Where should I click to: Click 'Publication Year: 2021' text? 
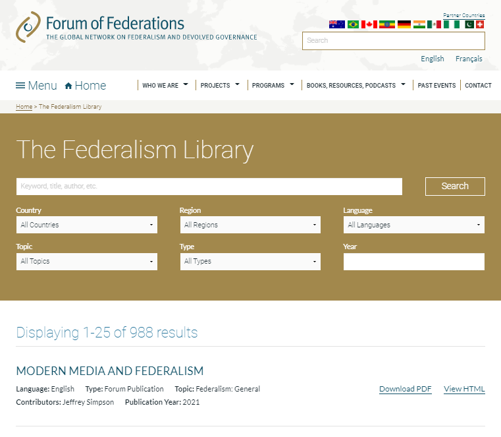pyautogui.click(x=163, y=402)
